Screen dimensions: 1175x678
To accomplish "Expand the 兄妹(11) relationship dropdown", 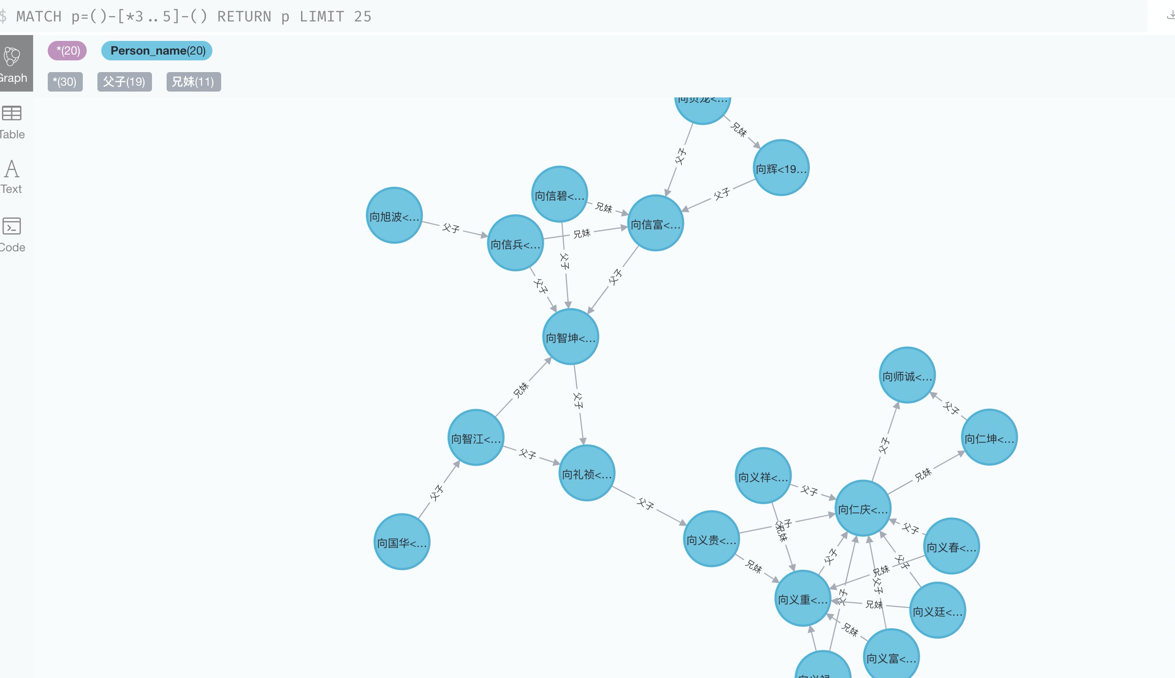I will (191, 81).
